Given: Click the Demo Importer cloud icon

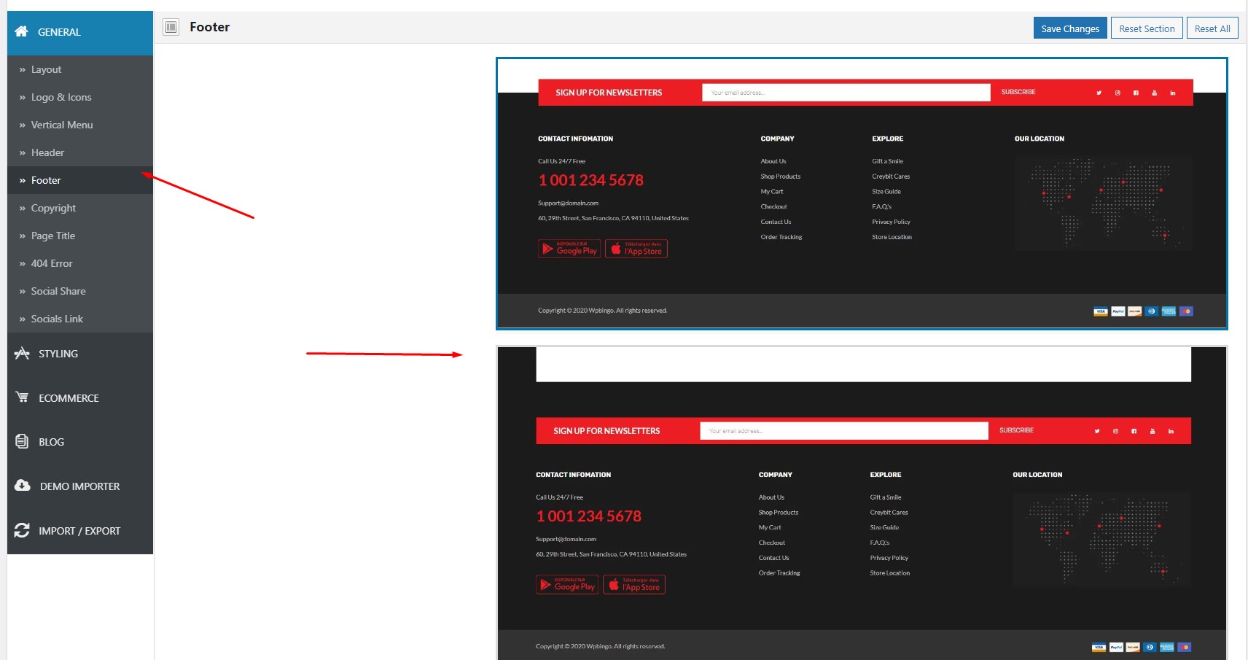Looking at the screenshot, I should click(x=23, y=486).
